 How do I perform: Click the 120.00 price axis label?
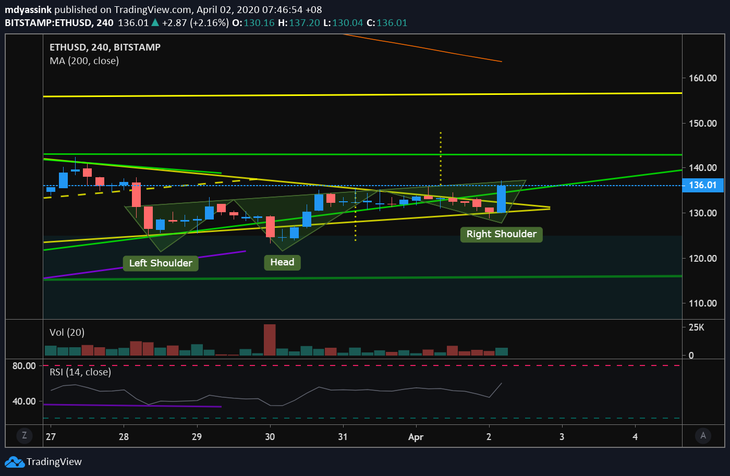point(702,258)
